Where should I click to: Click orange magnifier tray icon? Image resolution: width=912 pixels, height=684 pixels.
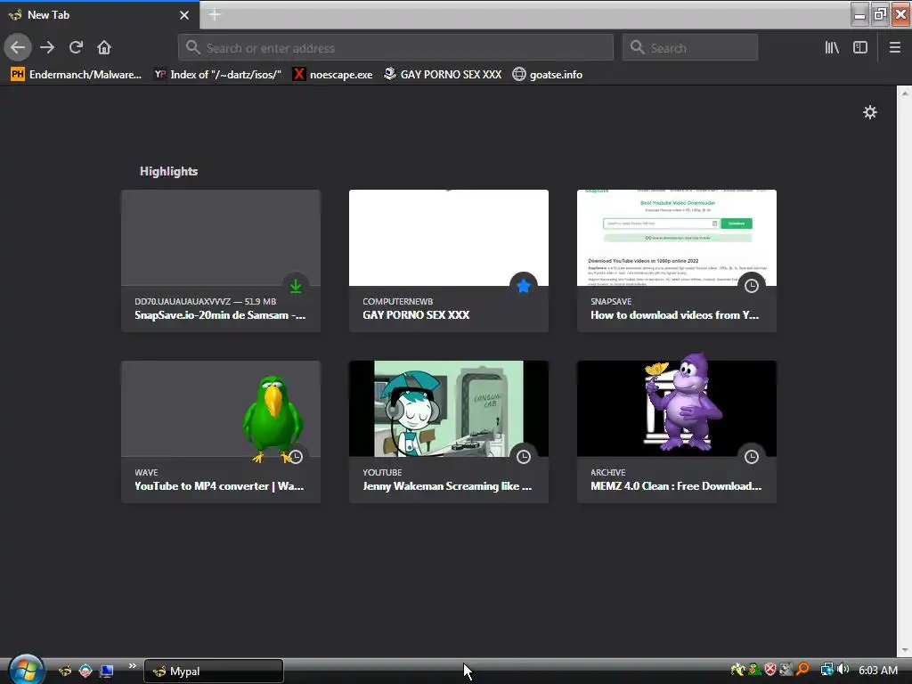point(802,670)
